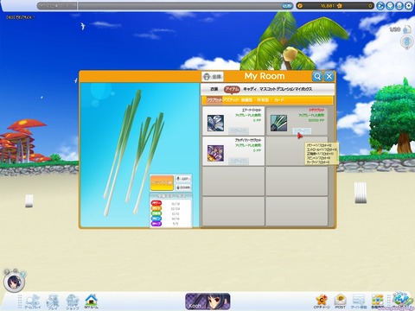The width and height of the screenshot is (415, 311).
Task: Click the upgrade button under Air Knight set
Action: click(x=239, y=131)
